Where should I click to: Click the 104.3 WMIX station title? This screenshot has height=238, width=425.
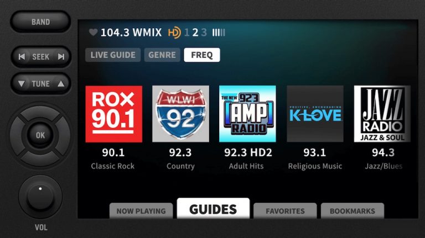131,33
